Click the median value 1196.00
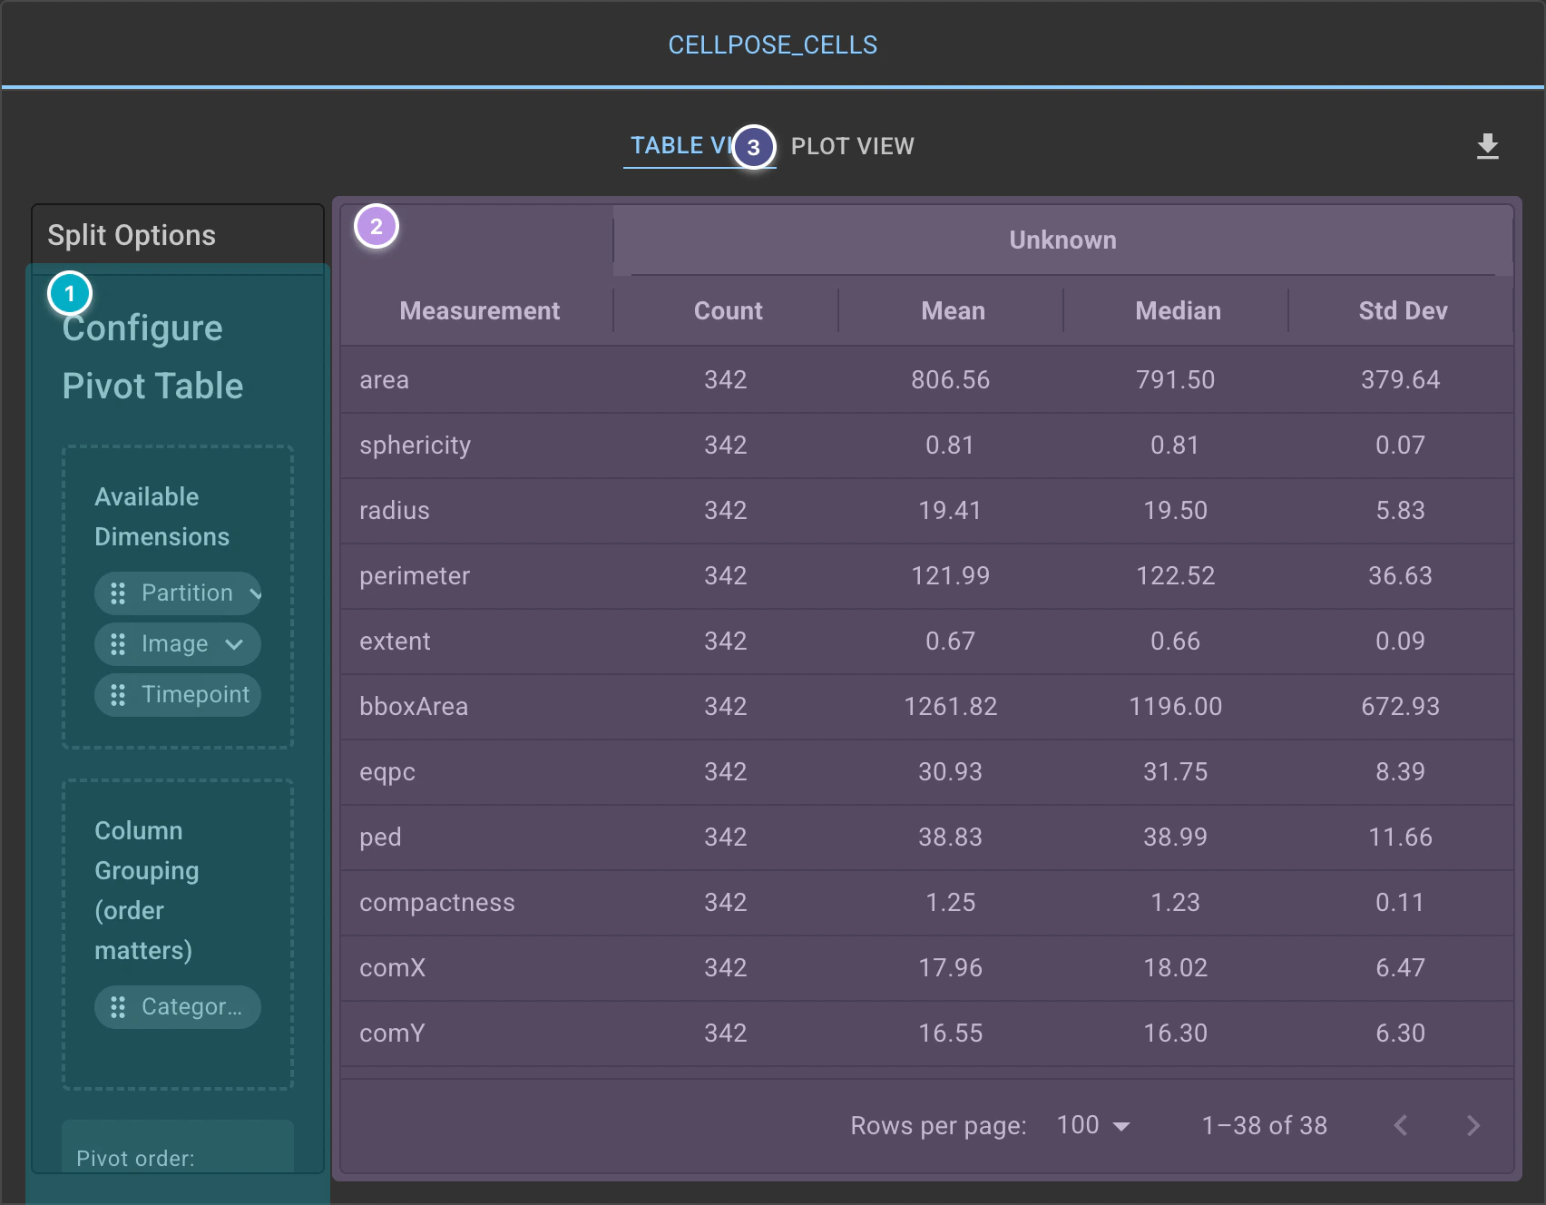This screenshot has width=1546, height=1205. point(1176,706)
